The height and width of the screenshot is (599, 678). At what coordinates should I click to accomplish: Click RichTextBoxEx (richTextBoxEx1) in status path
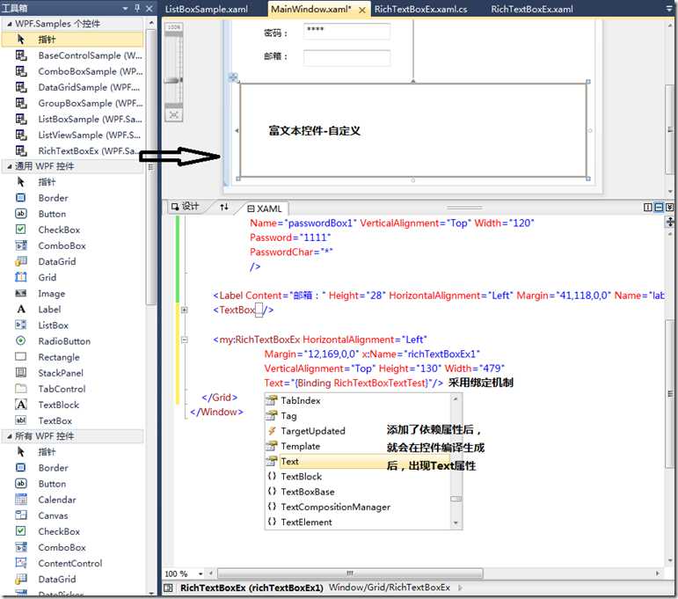[x=252, y=588]
